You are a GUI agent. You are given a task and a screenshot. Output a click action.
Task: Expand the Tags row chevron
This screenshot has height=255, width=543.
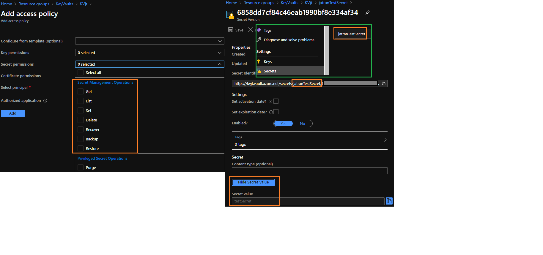pos(385,140)
